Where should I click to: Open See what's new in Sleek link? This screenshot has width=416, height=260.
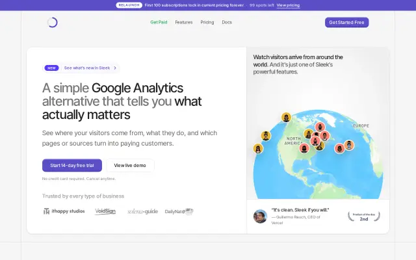click(x=87, y=68)
